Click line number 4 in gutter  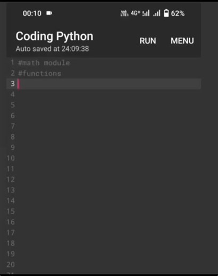12,94
